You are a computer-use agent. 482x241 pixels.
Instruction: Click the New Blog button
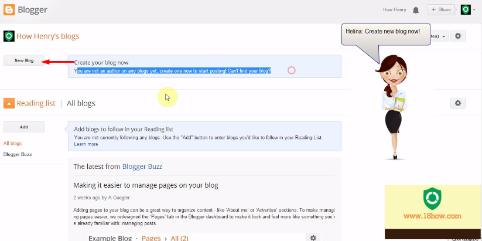(x=24, y=60)
